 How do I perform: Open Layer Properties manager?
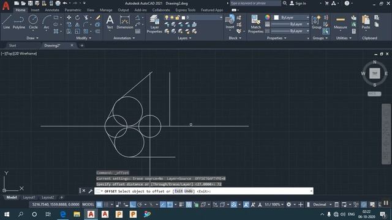click(154, 24)
